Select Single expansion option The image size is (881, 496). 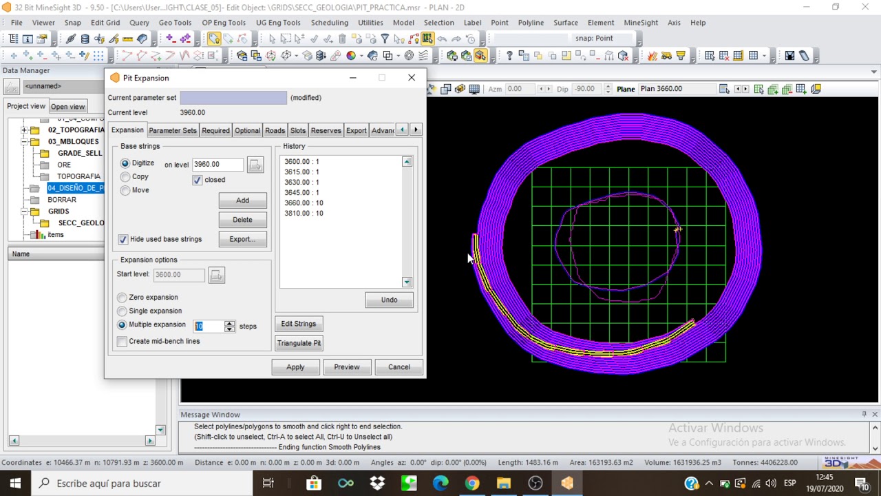pyautogui.click(x=122, y=311)
